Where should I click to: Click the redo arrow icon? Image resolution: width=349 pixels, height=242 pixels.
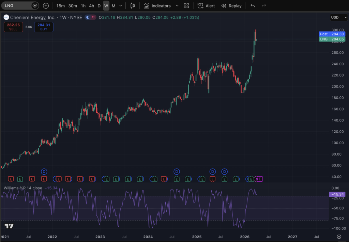(x=263, y=6)
